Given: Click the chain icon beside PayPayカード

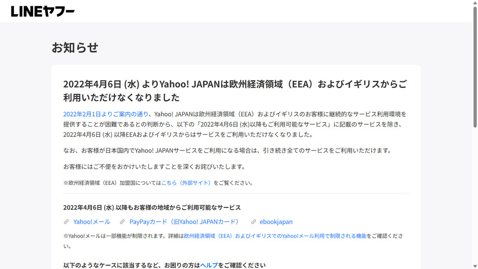Looking at the screenshot, I should (x=122, y=222).
